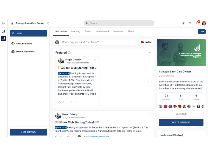Screen dimensions: 208x156
Task: Open the Chat button
Action: click(x=201, y=31)
